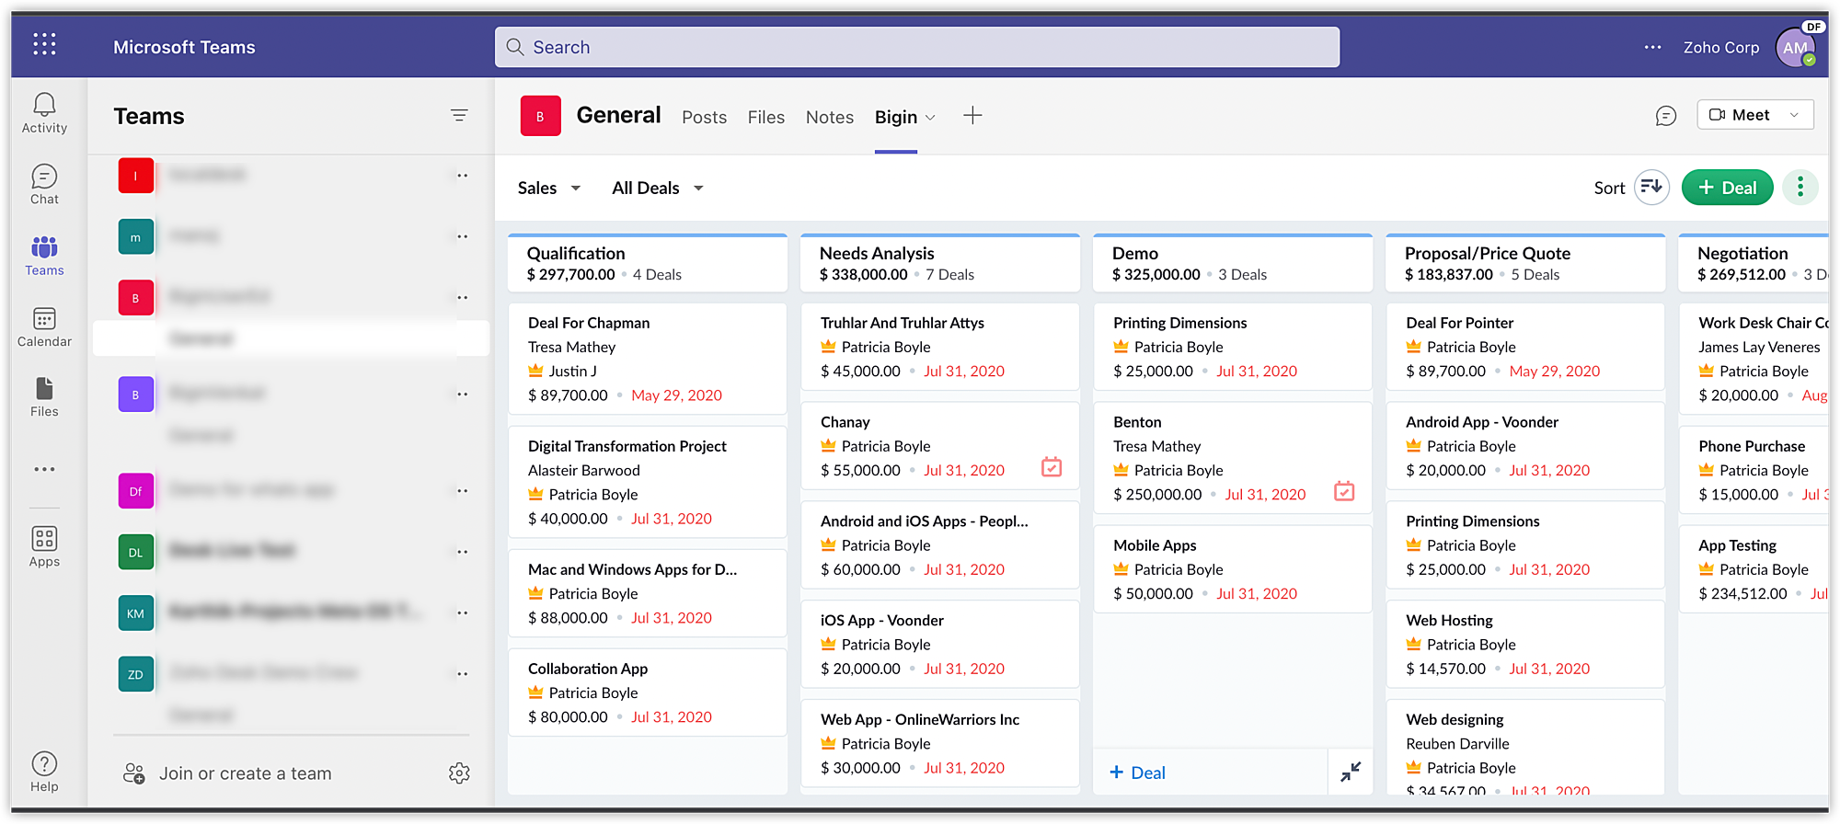Click Join or create a team
Viewport: 1840px width, 824px height.
[245, 773]
